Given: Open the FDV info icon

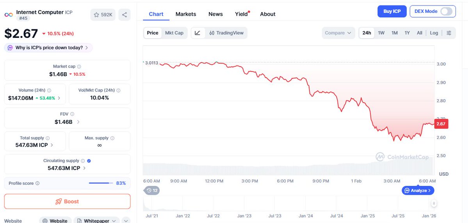Looking at the screenshot, I should [x=72, y=114].
